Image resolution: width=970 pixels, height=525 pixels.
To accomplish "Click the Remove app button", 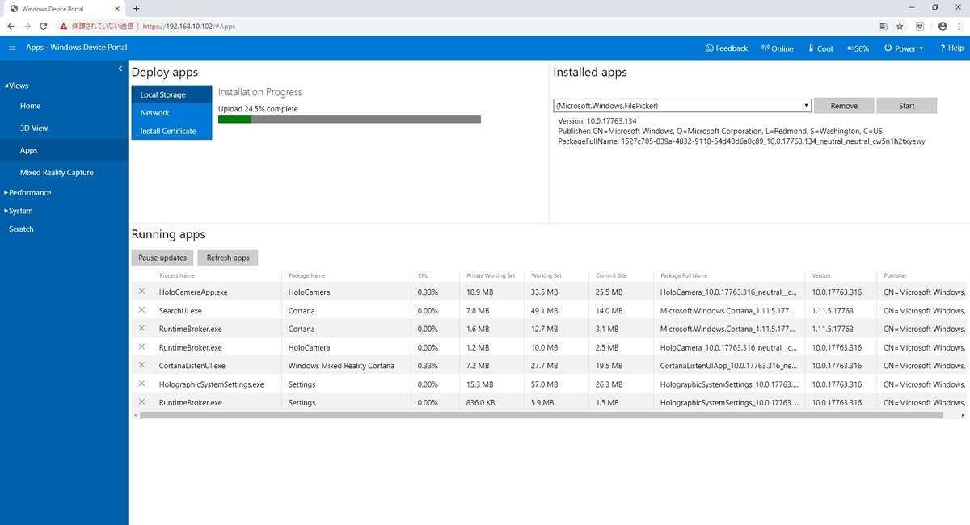I will pos(844,106).
